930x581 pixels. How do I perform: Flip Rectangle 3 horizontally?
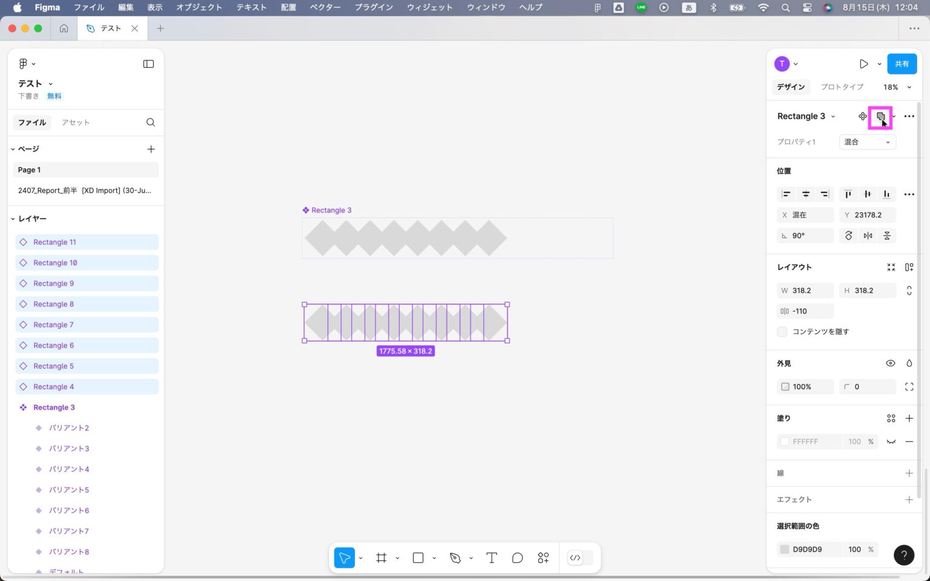point(868,235)
